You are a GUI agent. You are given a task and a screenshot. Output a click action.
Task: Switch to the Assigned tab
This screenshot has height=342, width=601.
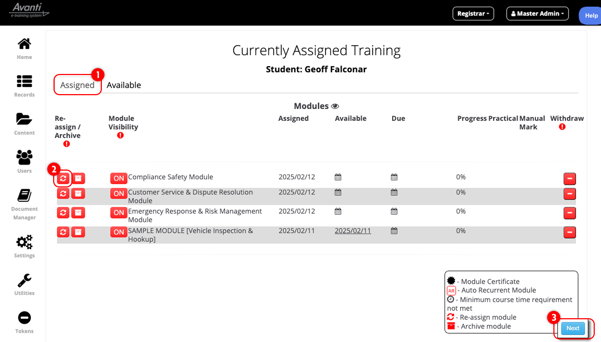click(x=77, y=85)
